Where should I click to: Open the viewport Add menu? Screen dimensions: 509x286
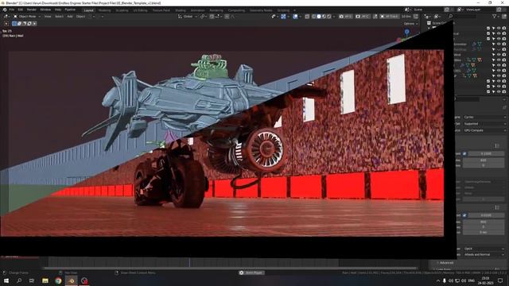pos(70,16)
